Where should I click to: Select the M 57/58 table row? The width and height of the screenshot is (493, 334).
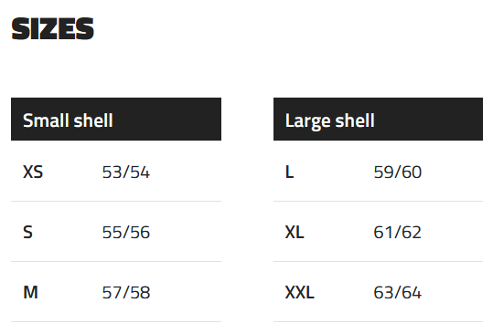point(116,292)
